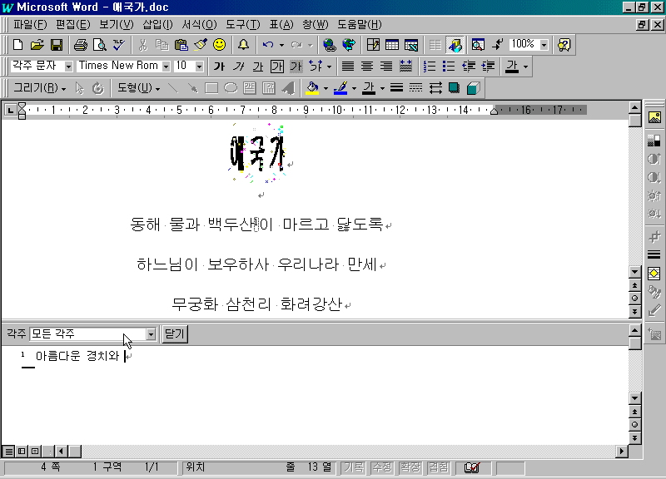
Task: Toggle character shading
Action: (296, 67)
